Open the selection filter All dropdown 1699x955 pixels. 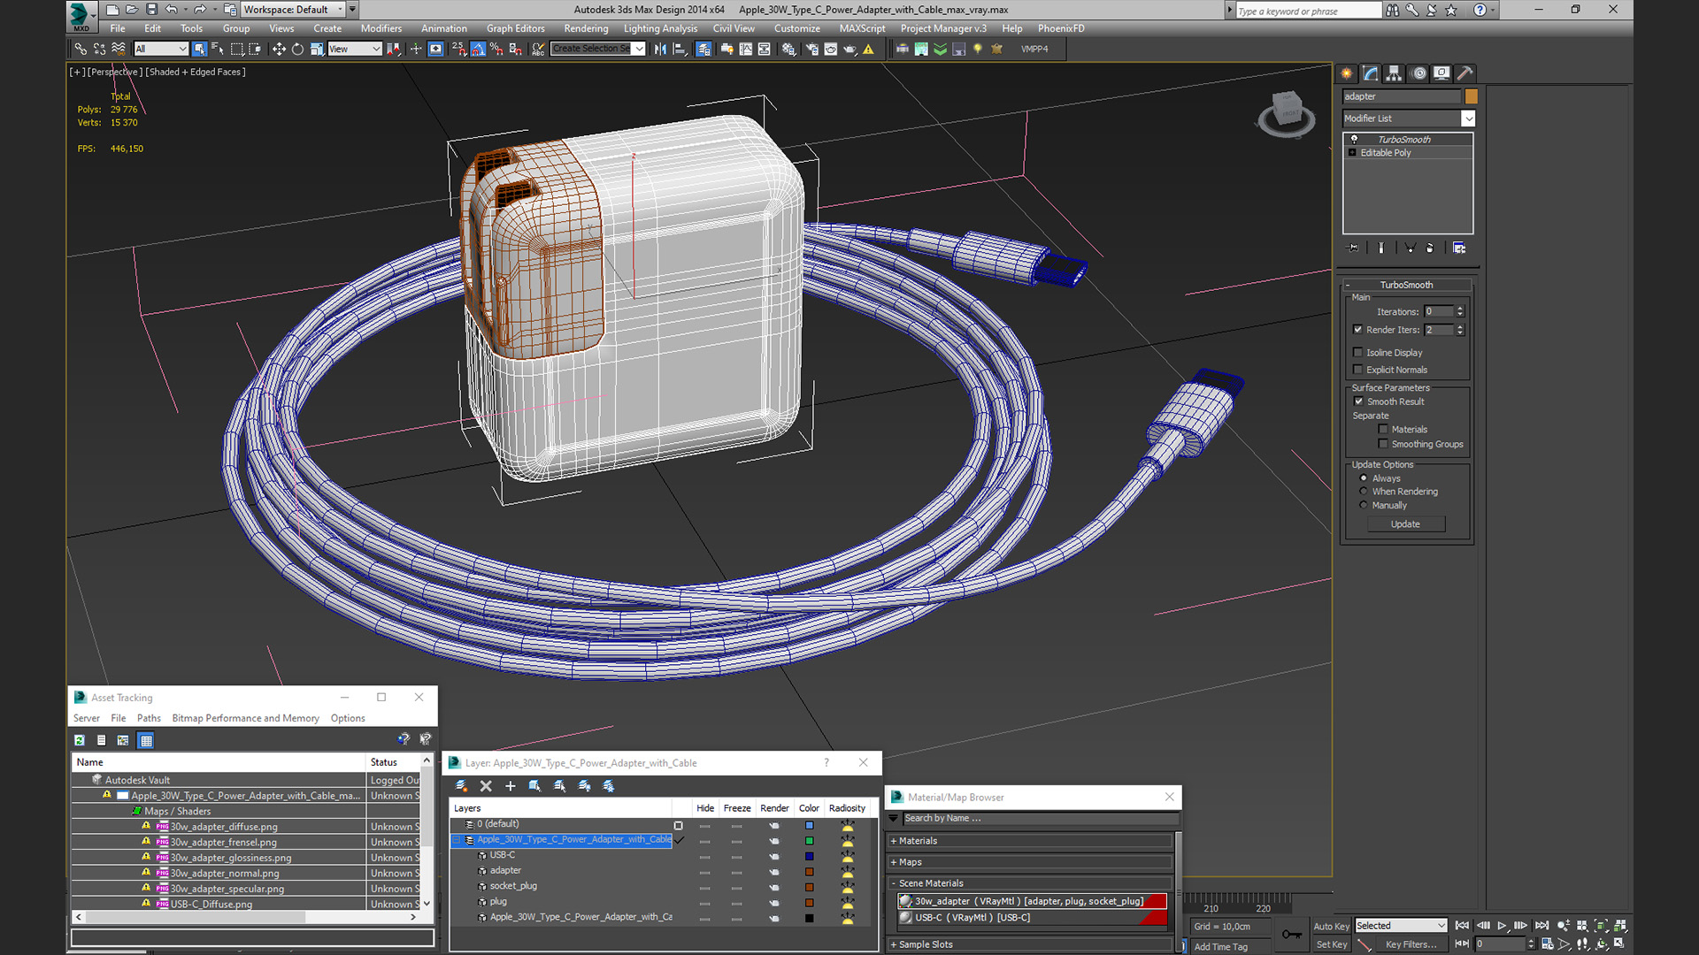161,49
